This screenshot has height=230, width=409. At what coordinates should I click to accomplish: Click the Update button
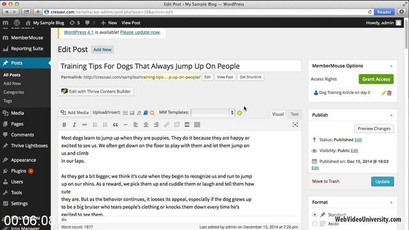[382, 181]
